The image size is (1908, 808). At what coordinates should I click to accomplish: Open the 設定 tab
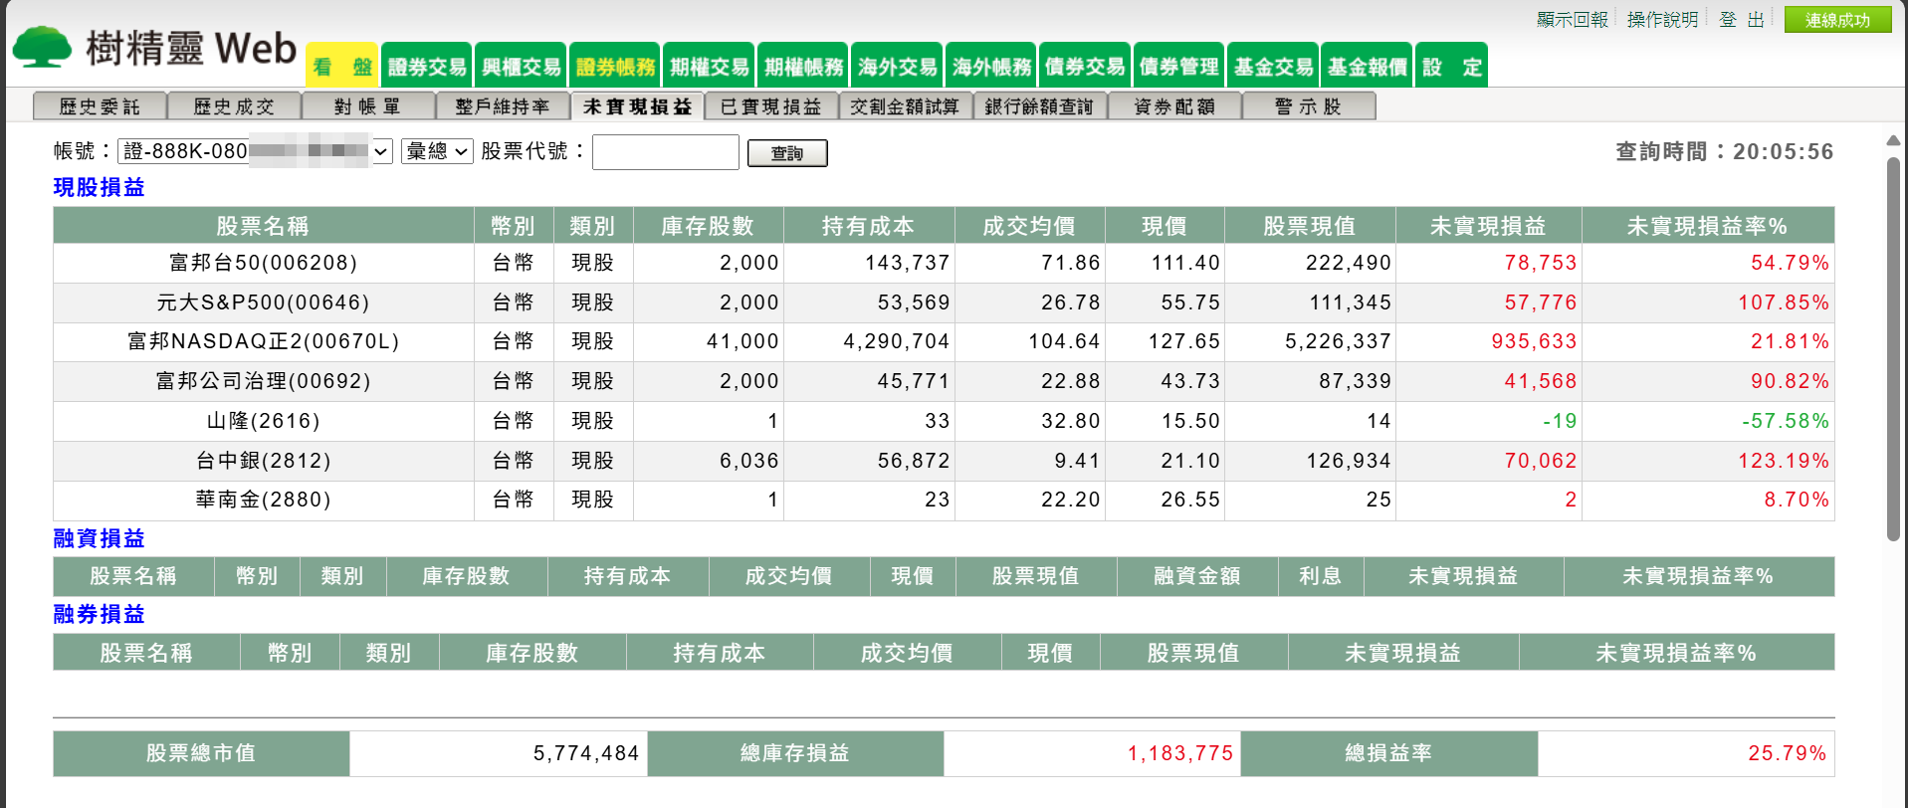[1451, 66]
